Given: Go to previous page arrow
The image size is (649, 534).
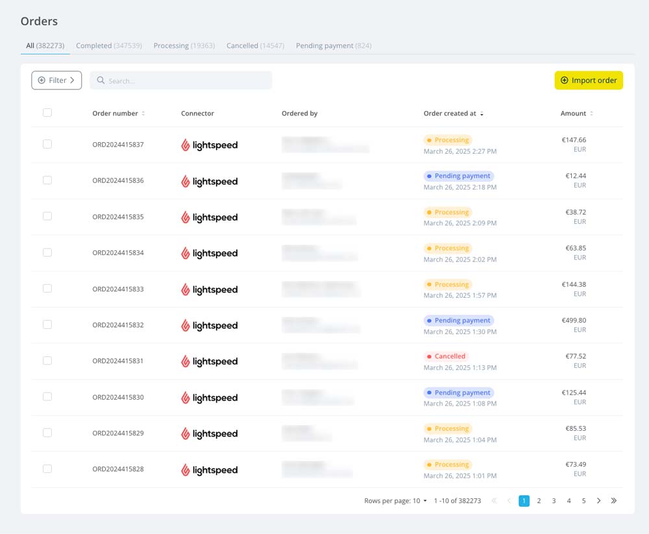Looking at the screenshot, I should pyautogui.click(x=509, y=501).
